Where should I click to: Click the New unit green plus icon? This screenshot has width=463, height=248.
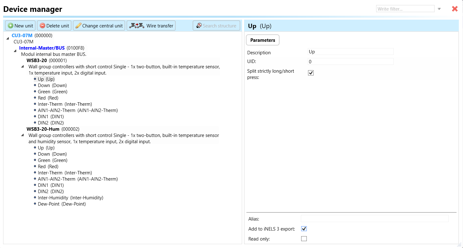[x=11, y=26]
